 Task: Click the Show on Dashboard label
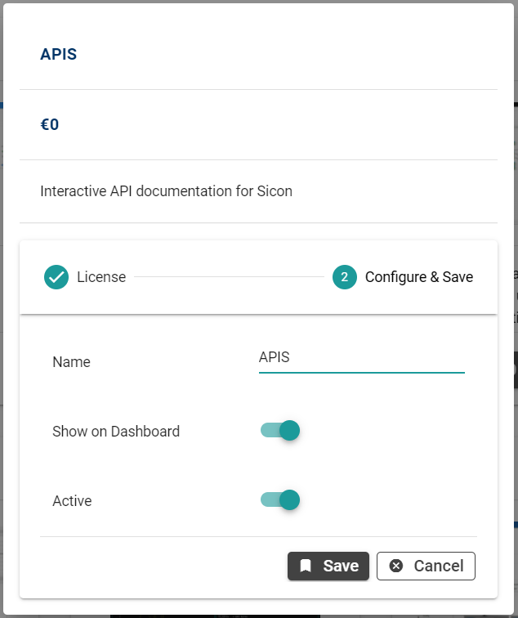point(115,431)
